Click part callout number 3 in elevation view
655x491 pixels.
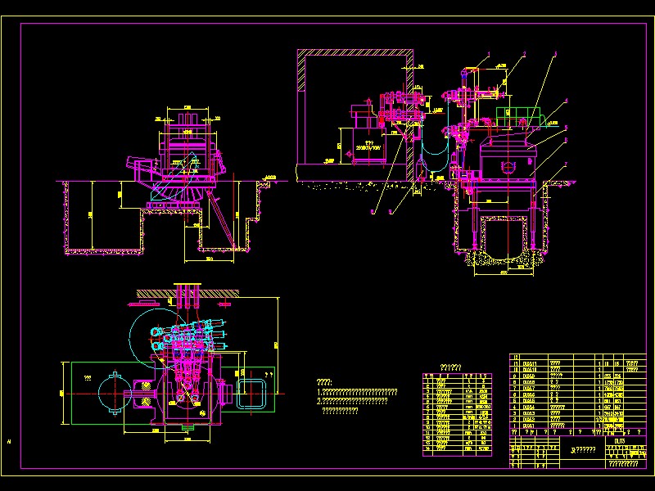556,54
